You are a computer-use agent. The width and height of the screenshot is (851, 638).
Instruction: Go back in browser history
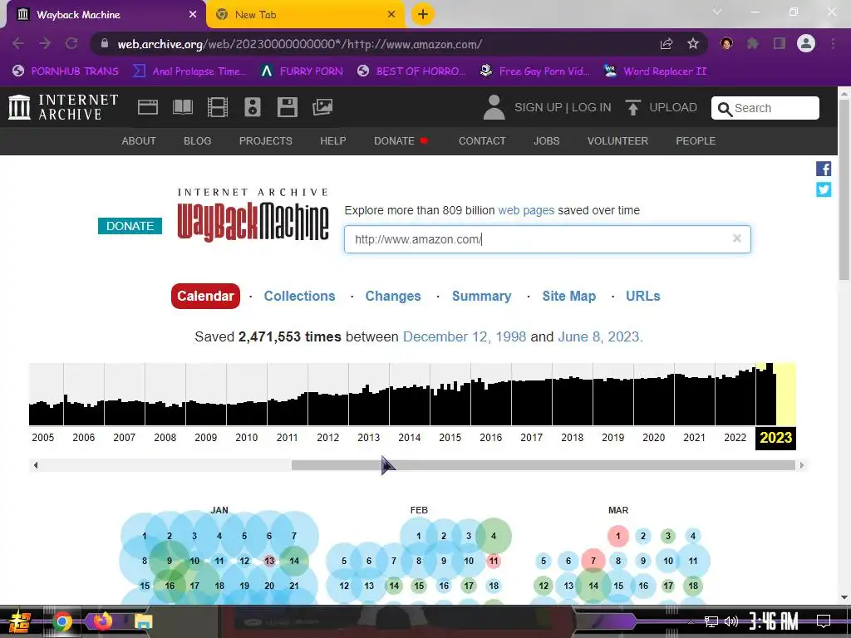[x=18, y=43]
